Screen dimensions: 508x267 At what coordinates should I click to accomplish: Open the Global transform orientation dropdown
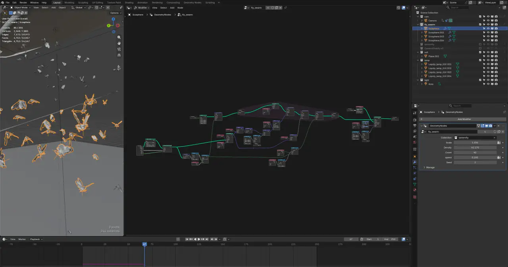click(x=78, y=8)
